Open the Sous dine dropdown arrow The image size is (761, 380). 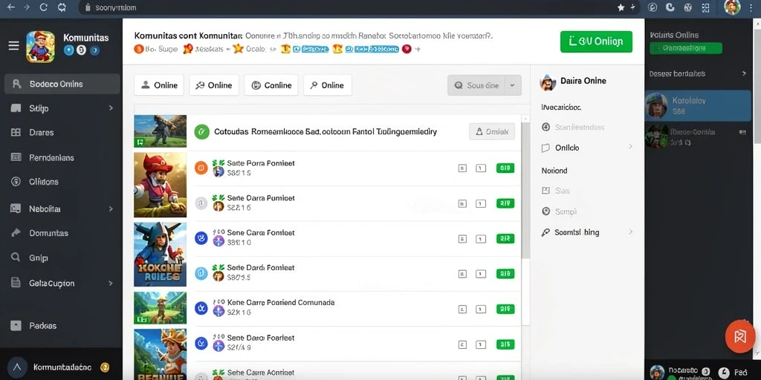pos(513,85)
